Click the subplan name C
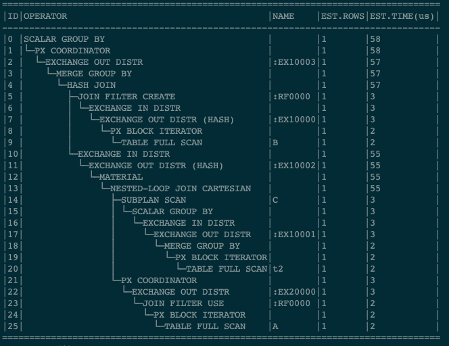The width and height of the screenshot is (449, 346). [275, 200]
